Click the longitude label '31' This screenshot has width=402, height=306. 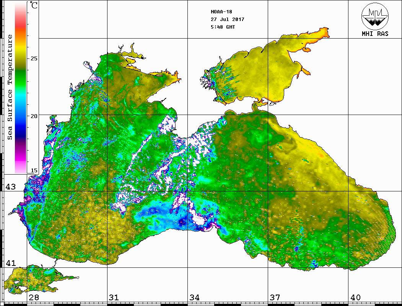[114, 298]
